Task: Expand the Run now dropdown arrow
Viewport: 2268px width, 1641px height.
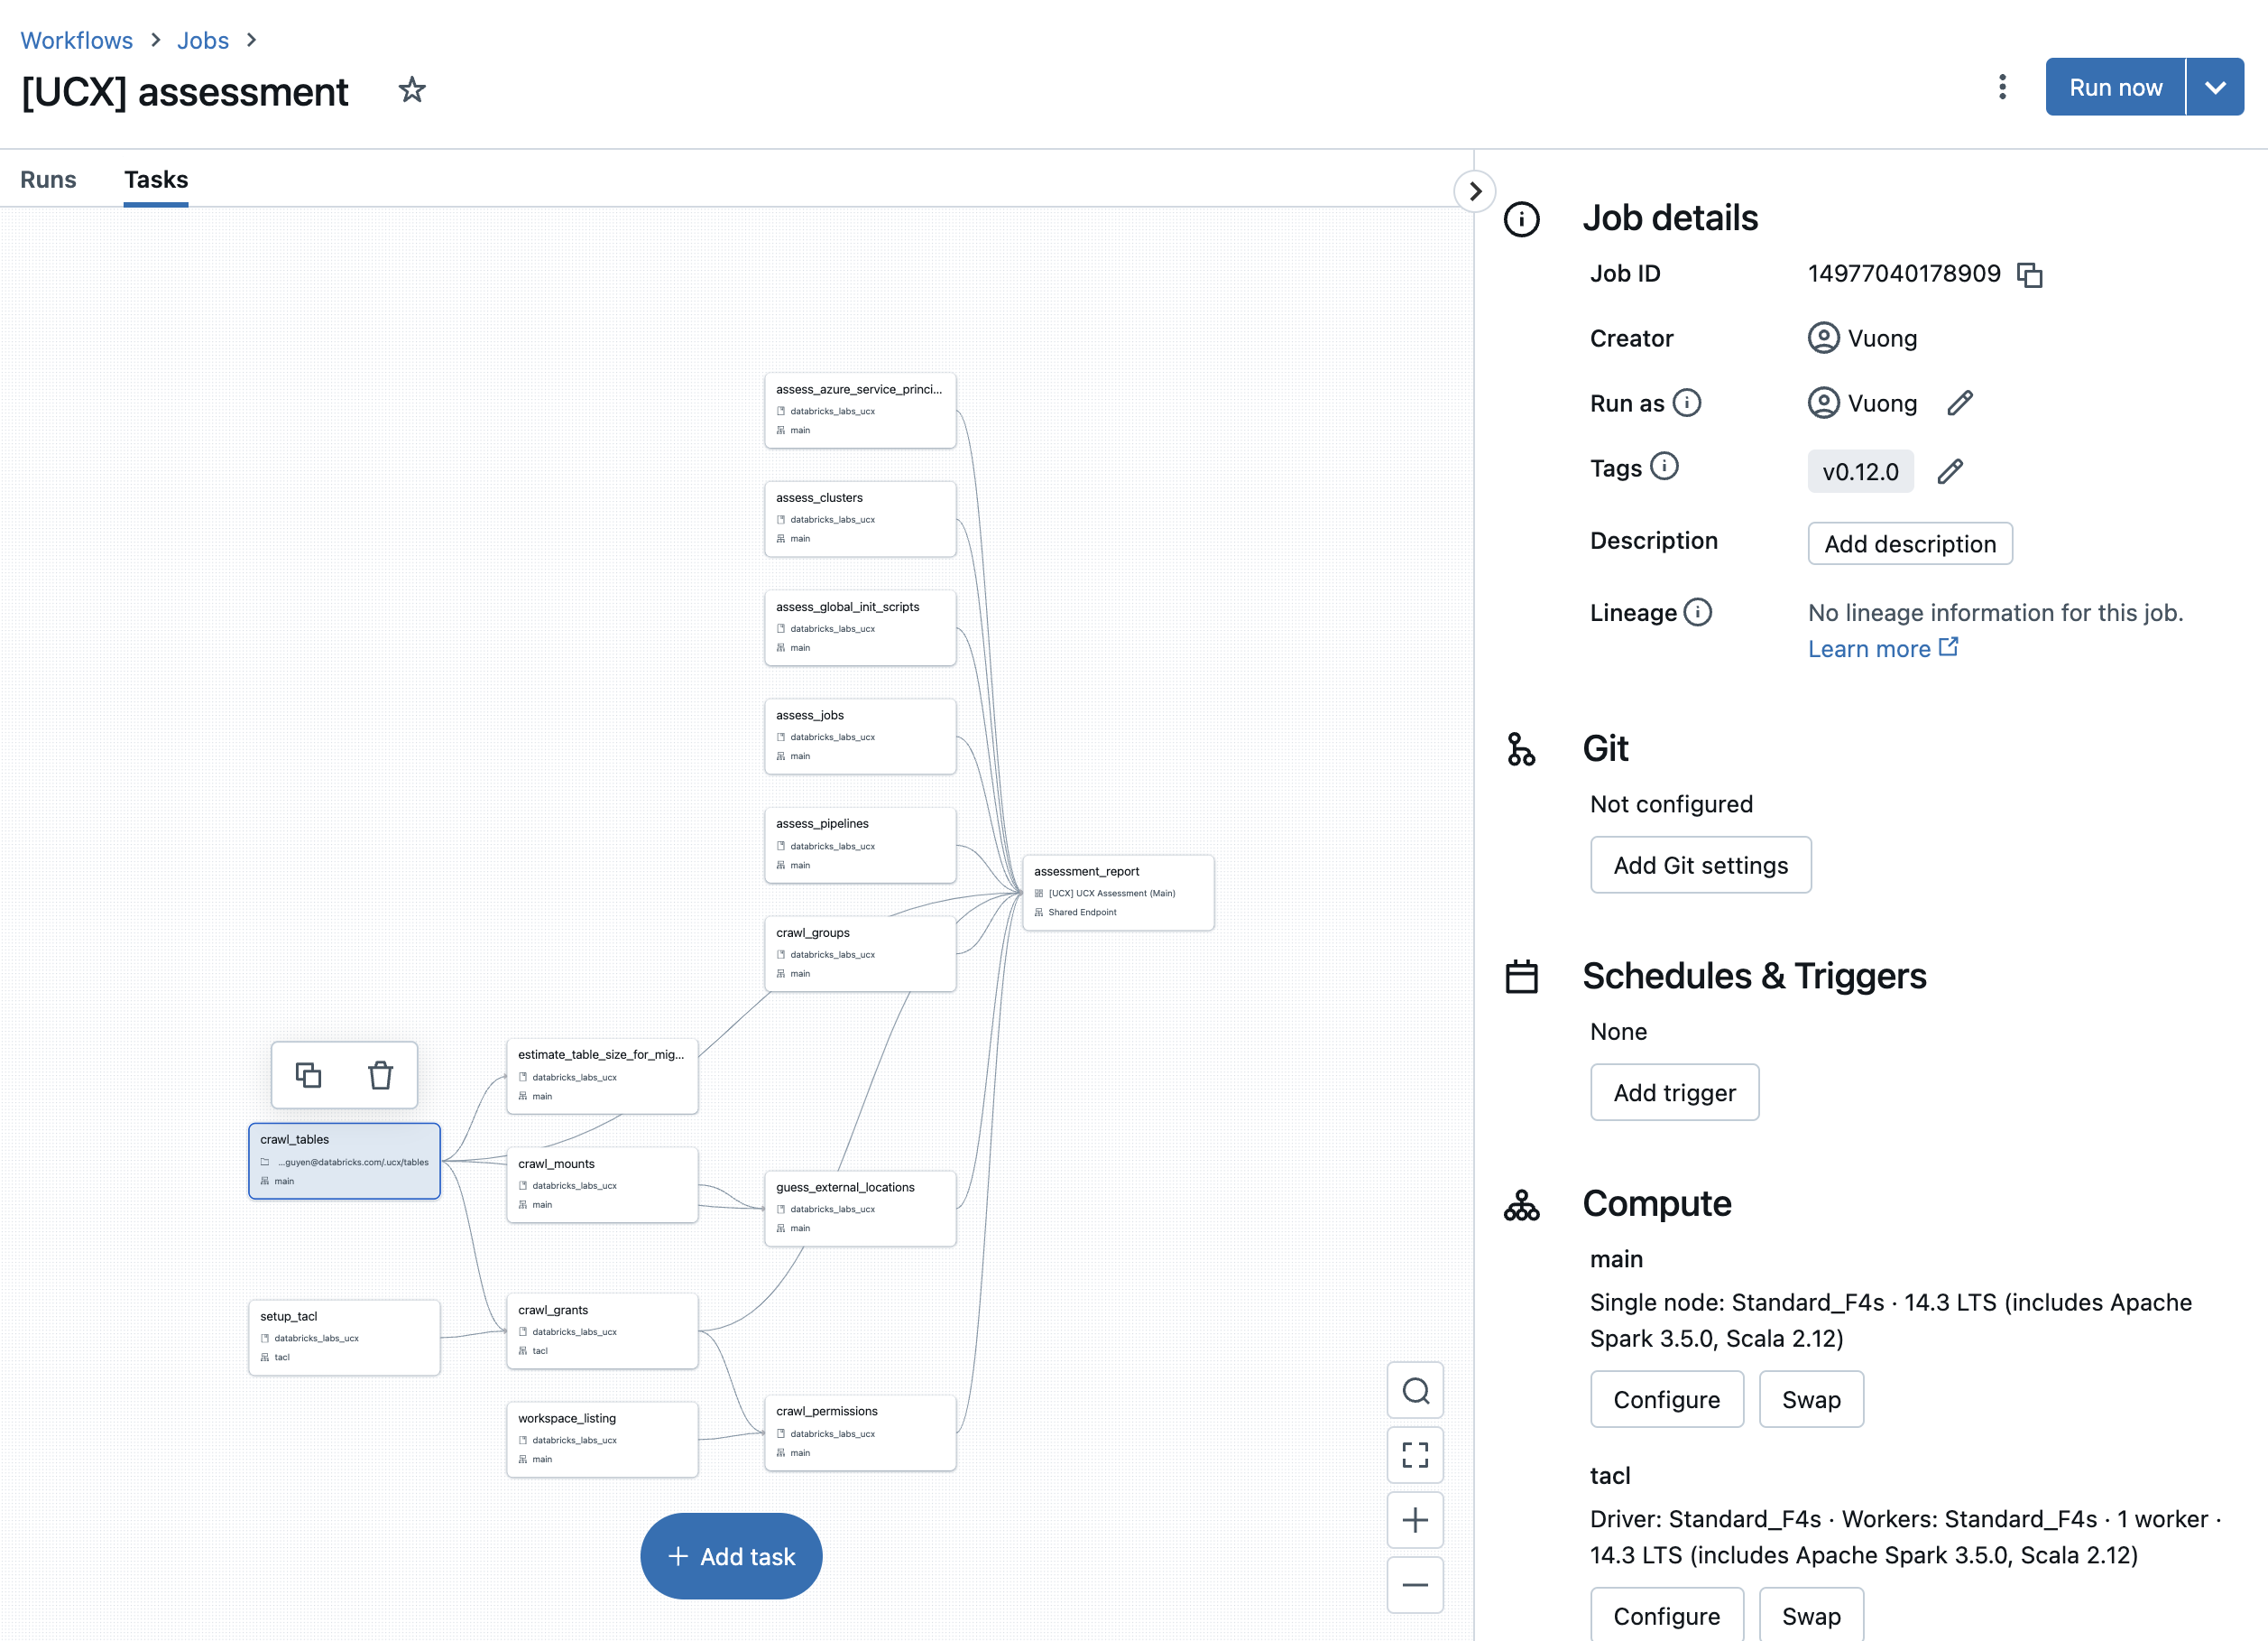Action: pos(2214,87)
